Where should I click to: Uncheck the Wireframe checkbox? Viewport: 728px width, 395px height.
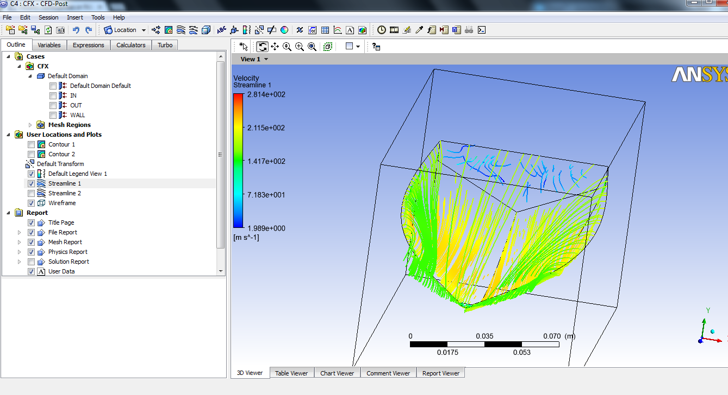[31, 203]
